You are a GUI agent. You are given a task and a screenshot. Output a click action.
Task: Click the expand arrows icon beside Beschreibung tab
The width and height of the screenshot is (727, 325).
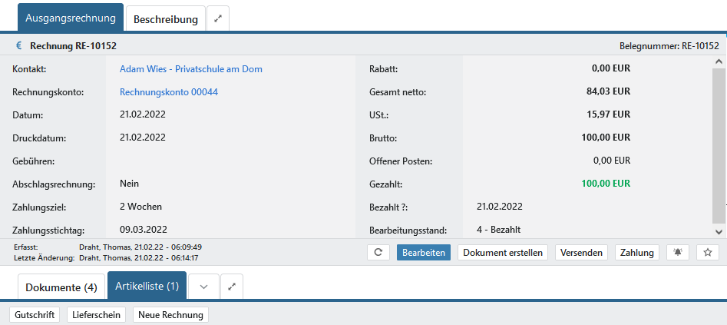pyautogui.click(x=218, y=18)
